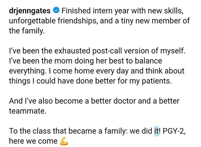Click the word "teammate"
The height and width of the screenshot is (147, 201).
(x=27, y=111)
